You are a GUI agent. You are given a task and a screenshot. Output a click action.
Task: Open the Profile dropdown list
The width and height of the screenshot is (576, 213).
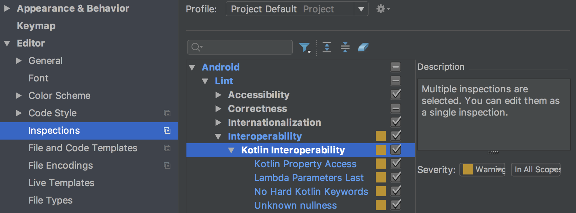361,9
